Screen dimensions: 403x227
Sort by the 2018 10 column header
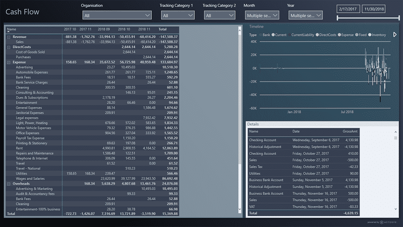click(124, 29)
